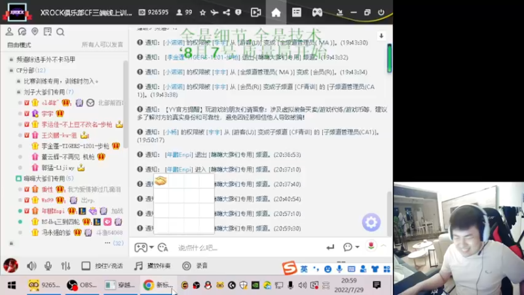Image resolution: width=524 pixels, height=295 pixels.
Task: Toggle Sogou 英 language mode
Action: [x=304, y=269]
